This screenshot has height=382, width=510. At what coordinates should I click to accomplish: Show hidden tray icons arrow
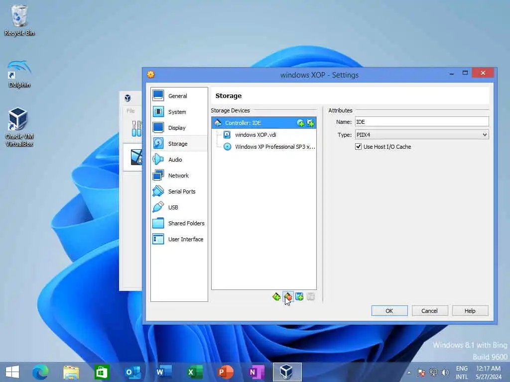pos(409,373)
